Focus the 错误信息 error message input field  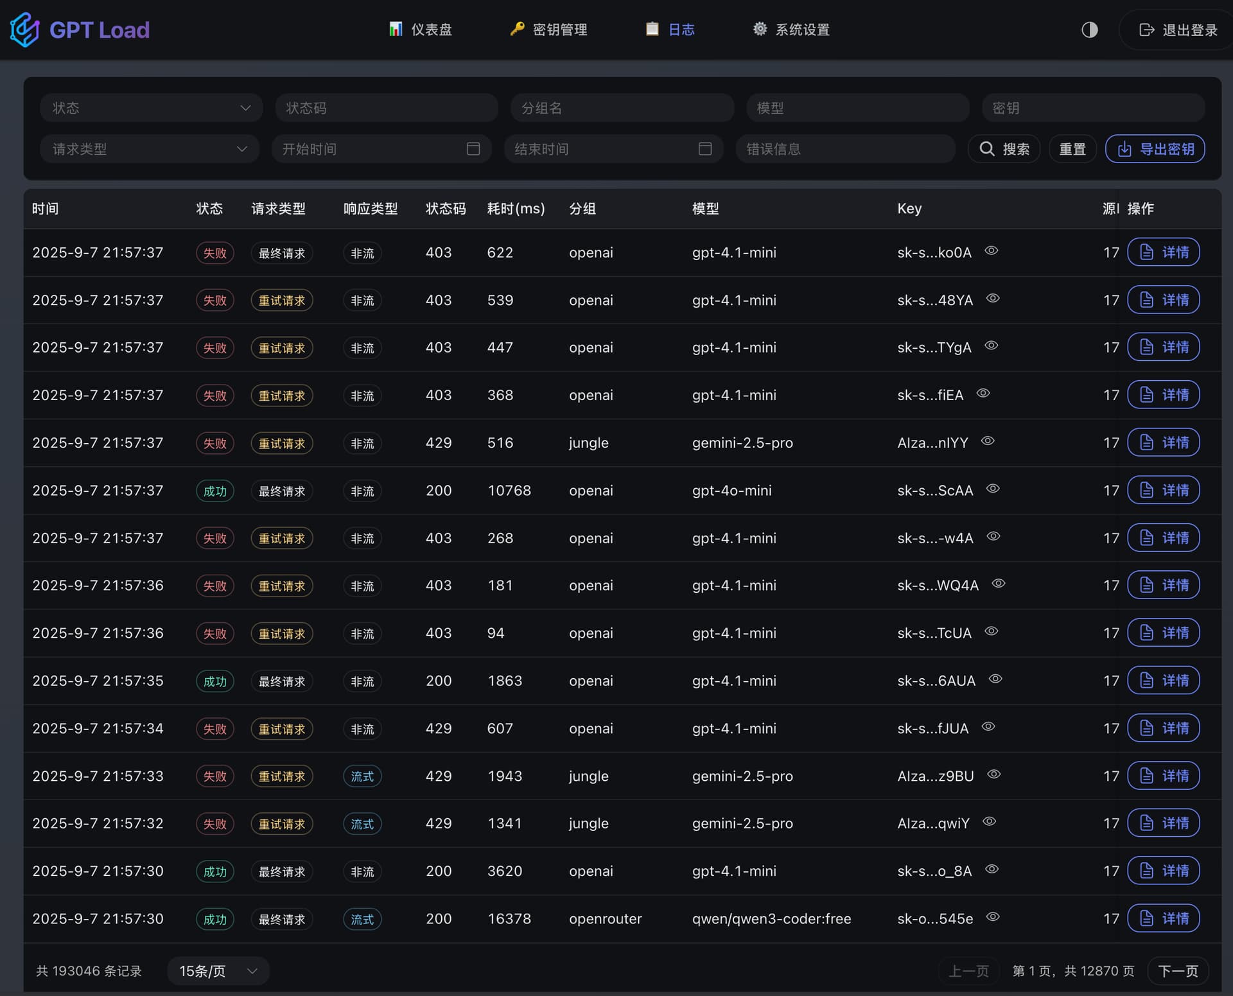845,149
